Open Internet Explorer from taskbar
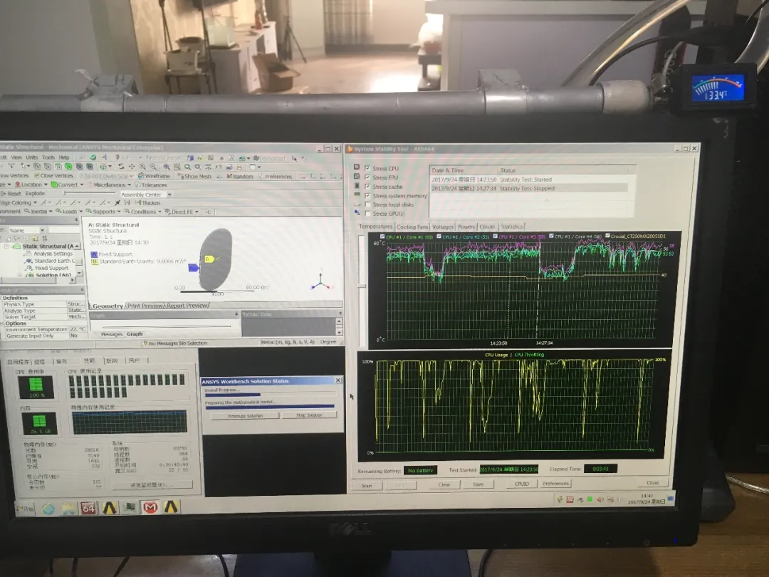 point(48,509)
